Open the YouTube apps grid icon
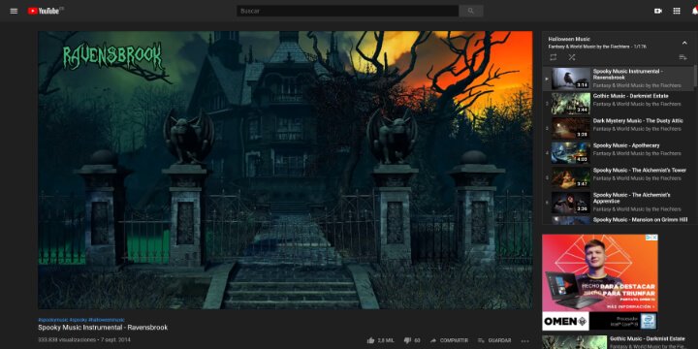The width and height of the screenshot is (698, 349). click(677, 11)
